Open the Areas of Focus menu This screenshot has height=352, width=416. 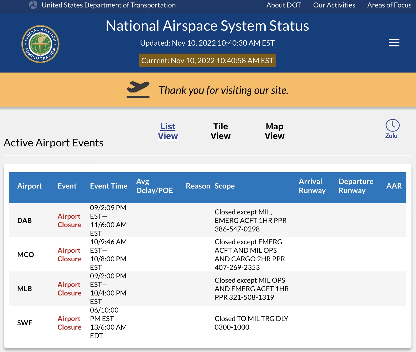(389, 5)
